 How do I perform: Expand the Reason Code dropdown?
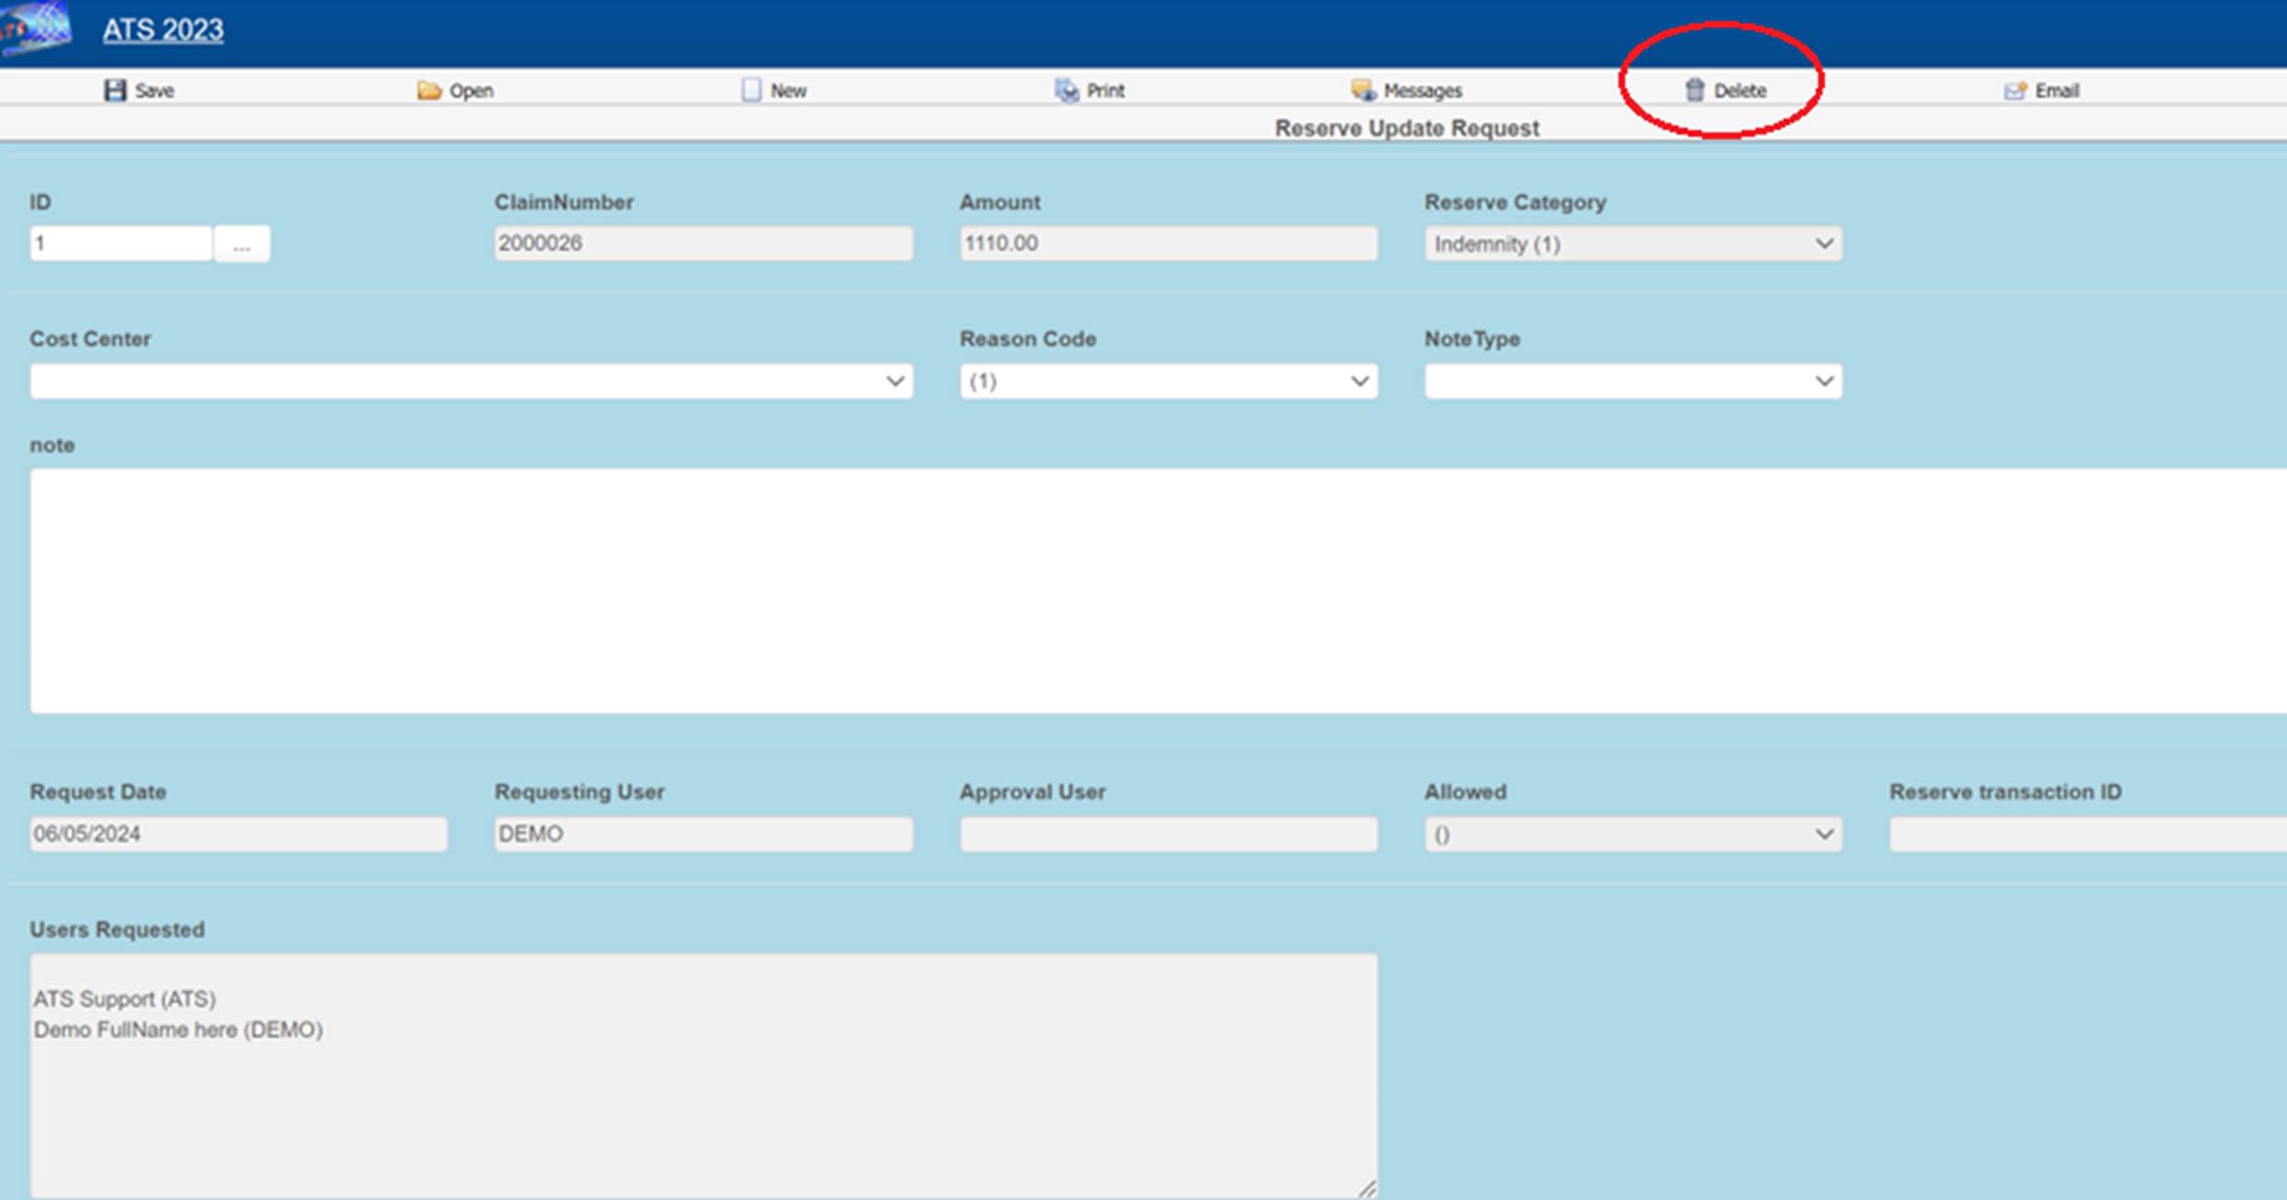[1168, 381]
